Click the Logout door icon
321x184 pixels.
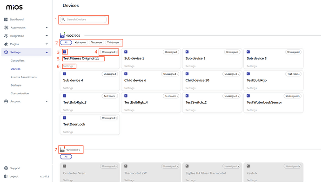tap(6, 176)
